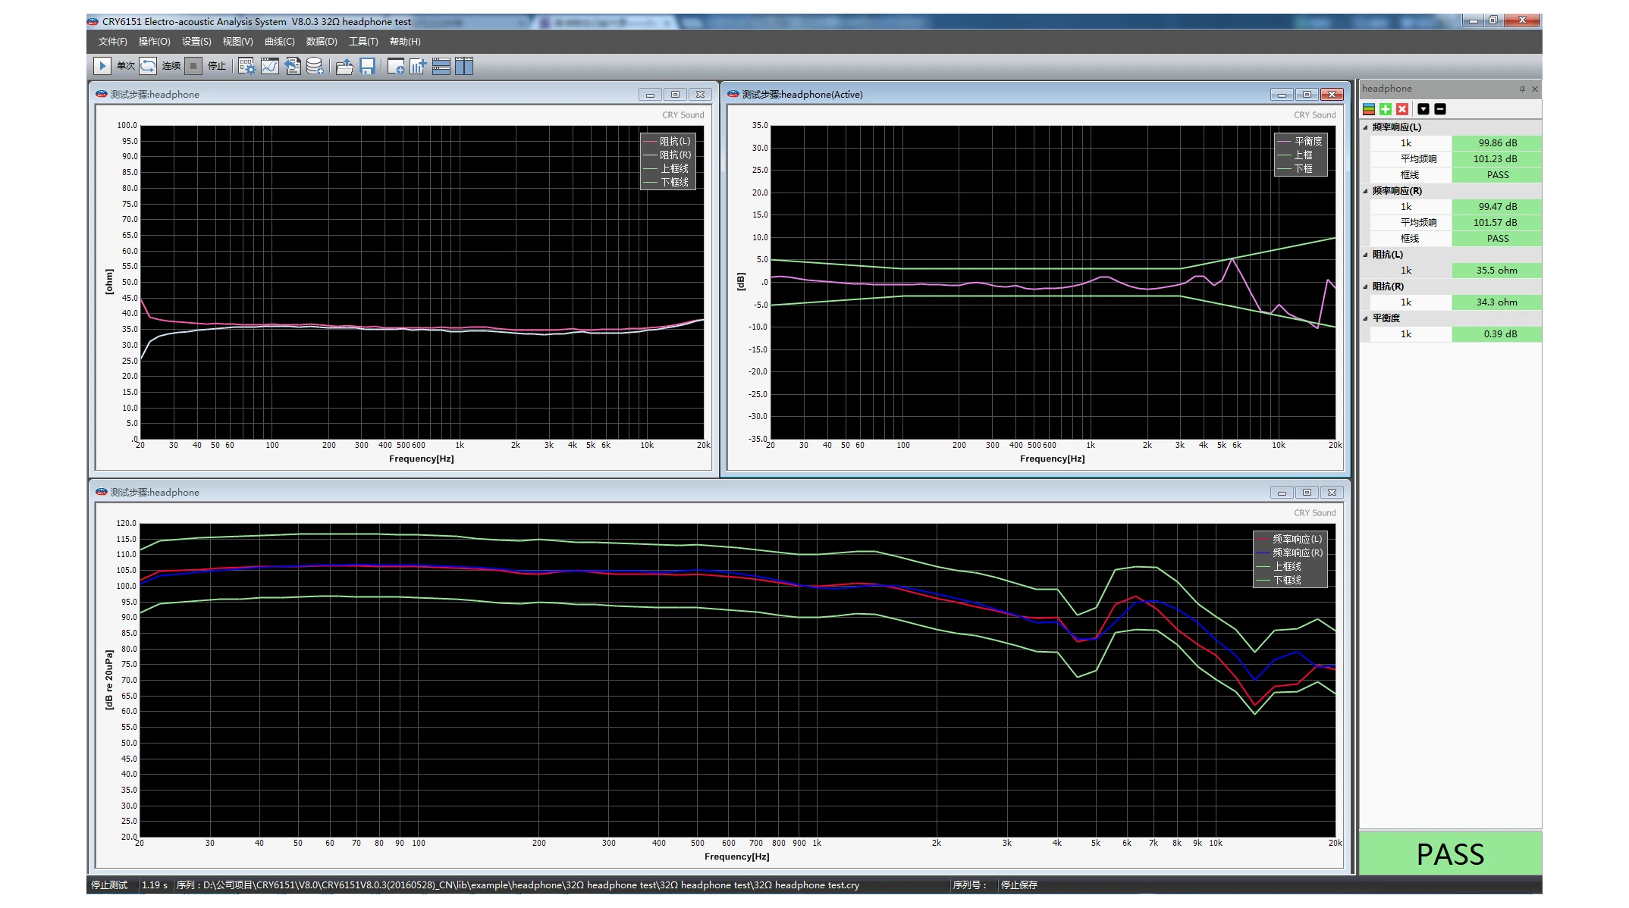The image size is (1629, 908).
Task: Pin the headphone results panel
Action: point(1521,89)
